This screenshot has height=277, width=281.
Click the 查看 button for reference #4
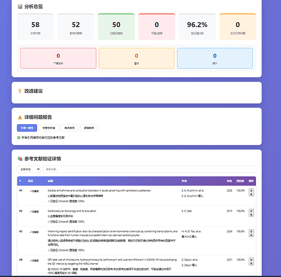[251, 261]
